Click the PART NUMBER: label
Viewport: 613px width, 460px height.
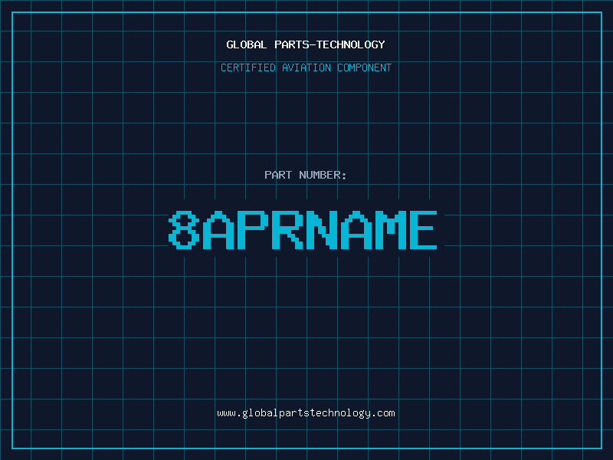(305, 175)
